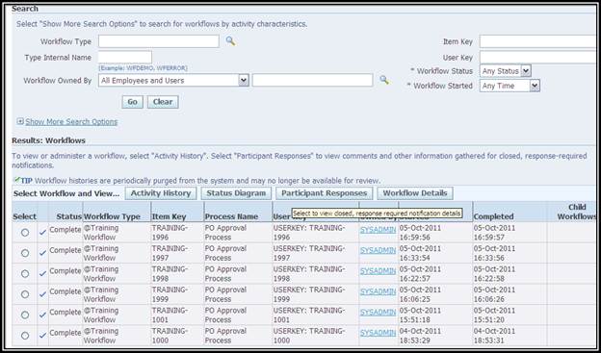This screenshot has width=601, height=353.
Task: Open the Workflow Owned By dropdown
Action: pyautogui.click(x=173, y=81)
